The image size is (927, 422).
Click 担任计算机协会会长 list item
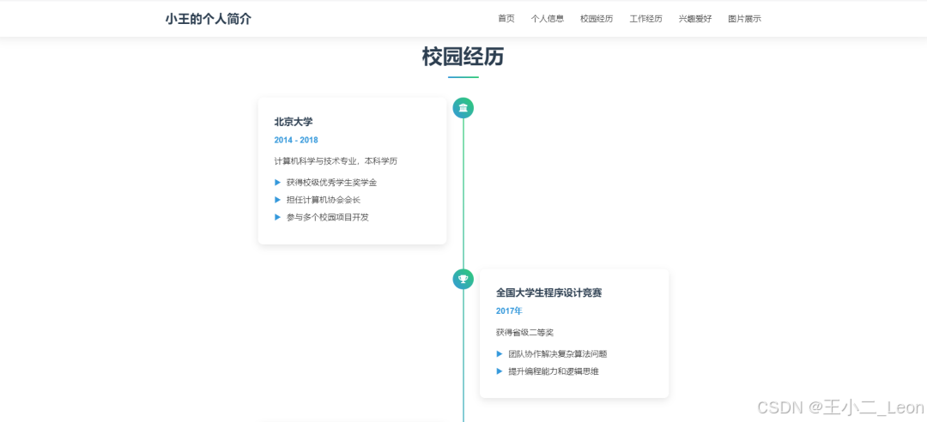click(324, 200)
